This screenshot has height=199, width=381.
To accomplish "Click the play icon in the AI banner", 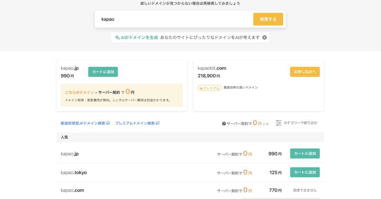I will [x=265, y=37].
